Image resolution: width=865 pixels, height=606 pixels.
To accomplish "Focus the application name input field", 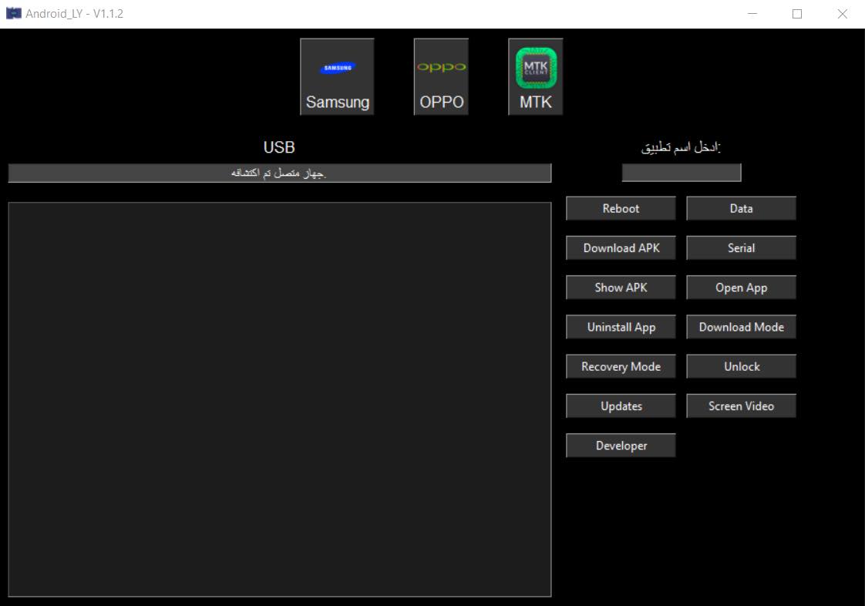I will [682, 173].
